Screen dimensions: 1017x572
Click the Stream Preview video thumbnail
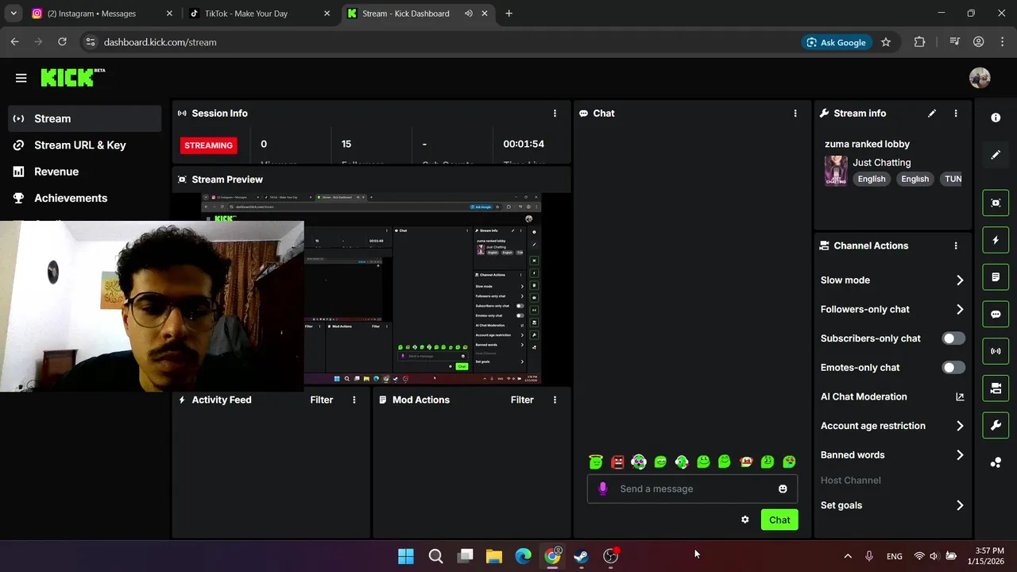click(370, 288)
